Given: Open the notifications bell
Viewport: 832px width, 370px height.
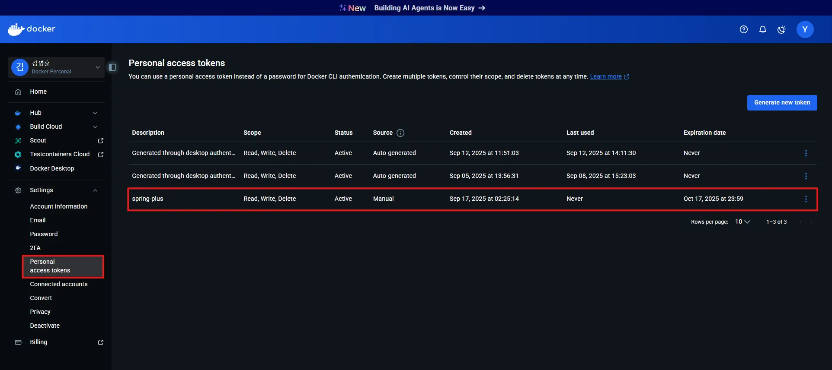Looking at the screenshot, I should [762, 29].
